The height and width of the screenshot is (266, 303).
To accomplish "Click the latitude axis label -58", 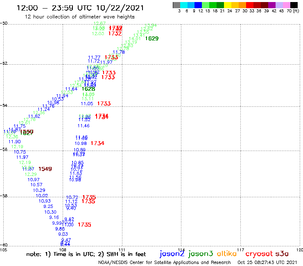I will coord(4,196).
